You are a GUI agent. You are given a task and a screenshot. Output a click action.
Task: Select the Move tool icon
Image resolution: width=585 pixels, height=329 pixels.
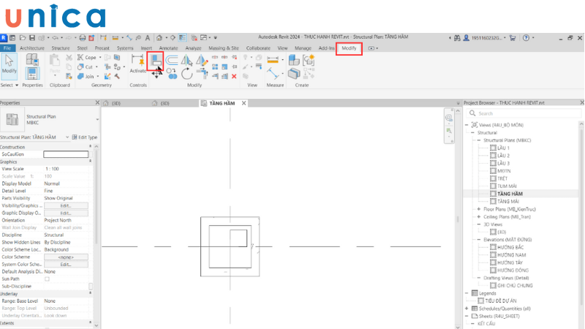(156, 75)
